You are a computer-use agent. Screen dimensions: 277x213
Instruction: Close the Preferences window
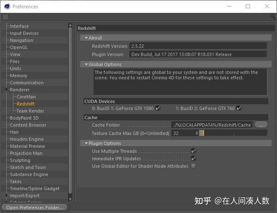[x=267, y=6]
